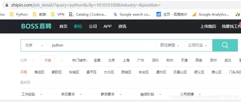
Task: Select hot city 深圳
Action: coord(155,60)
